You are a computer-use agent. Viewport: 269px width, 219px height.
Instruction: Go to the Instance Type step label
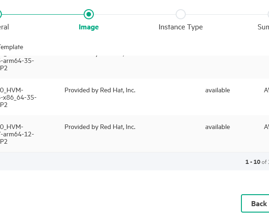pyautogui.click(x=181, y=27)
